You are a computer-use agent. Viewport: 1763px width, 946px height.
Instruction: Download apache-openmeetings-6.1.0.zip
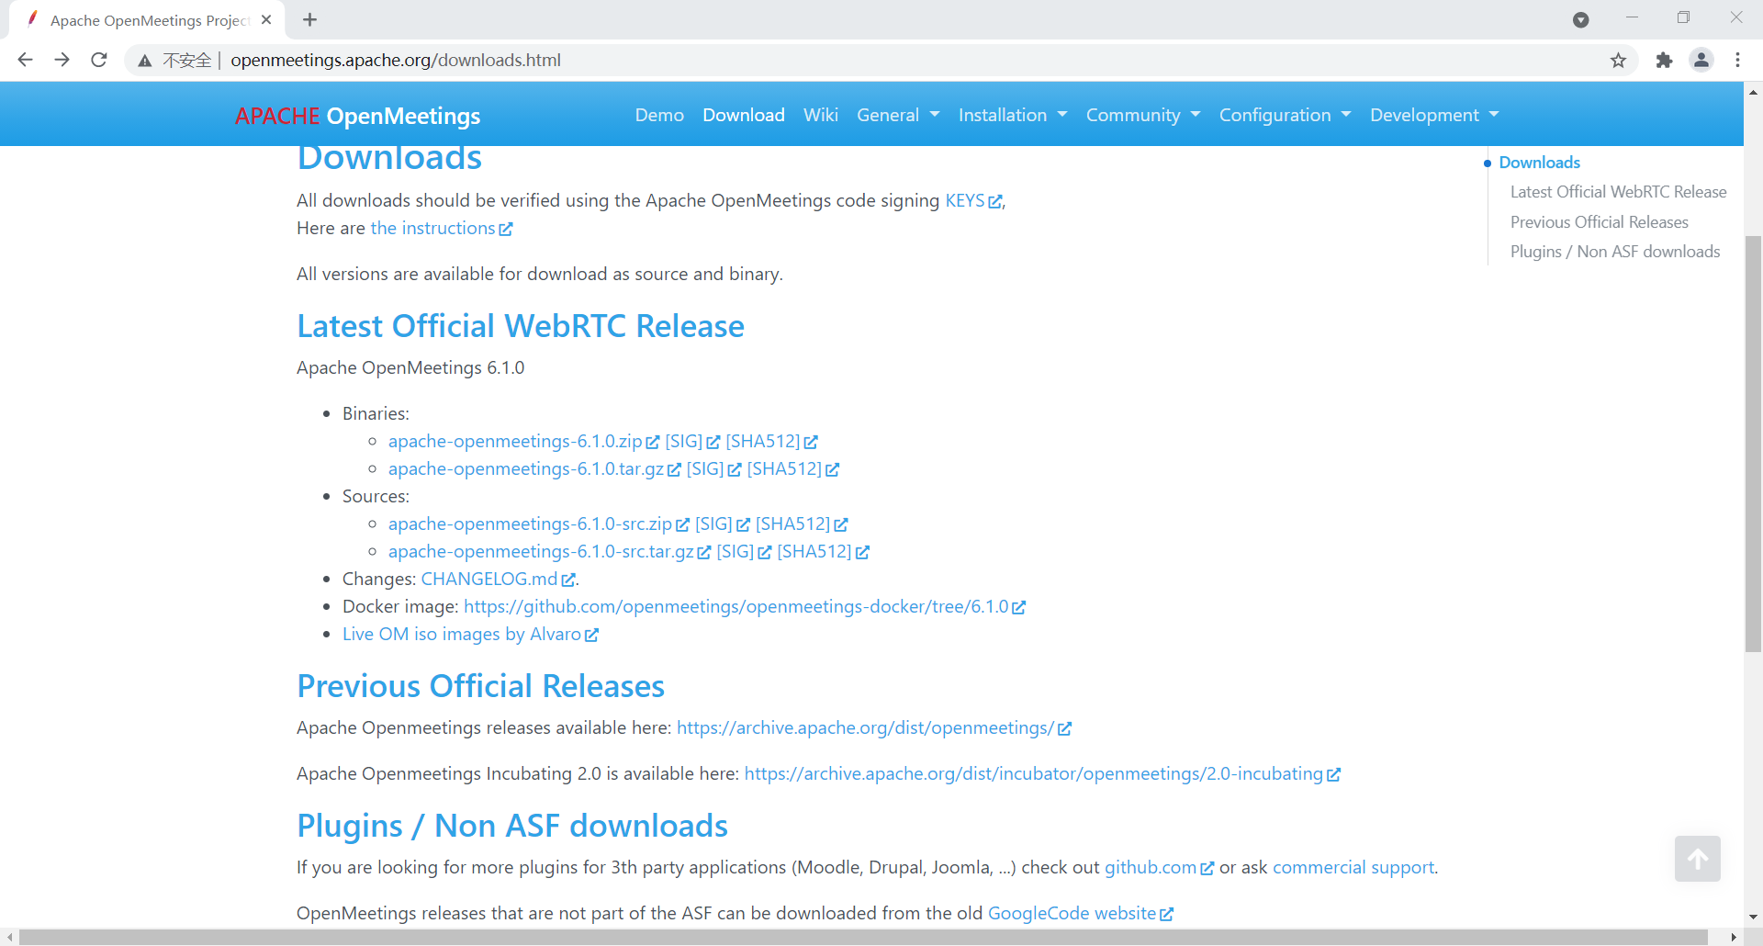pyautogui.click(x=515, y=441)
